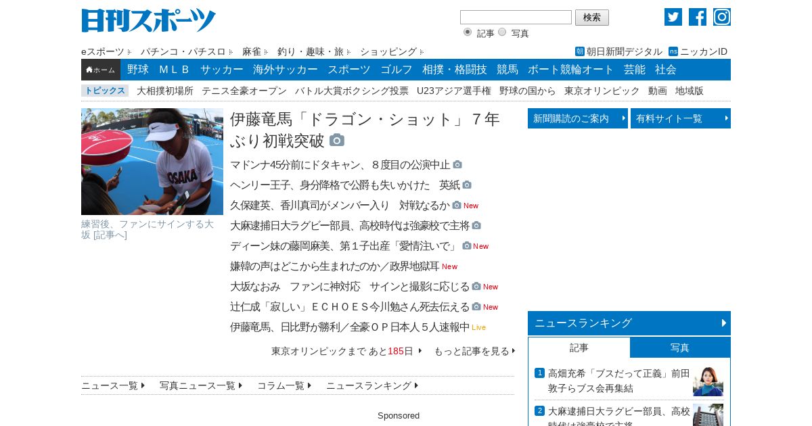
Task: Expand the eスポーツ arrow
Action: (131, 52)
